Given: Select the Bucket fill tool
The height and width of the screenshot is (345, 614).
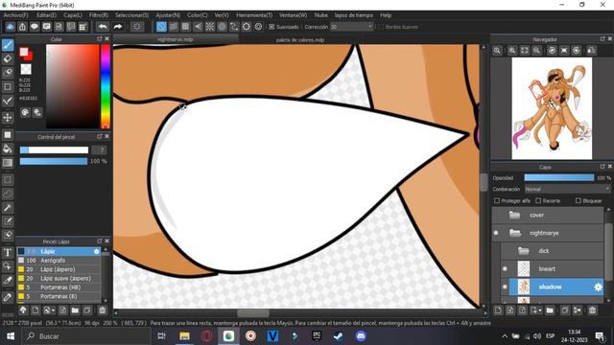Looking at the screenshot, I should pos(8,149).
